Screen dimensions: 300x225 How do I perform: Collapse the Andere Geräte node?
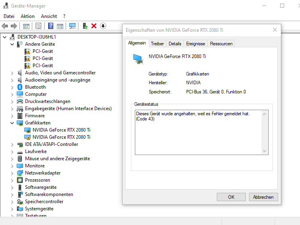click(x=12, y=44)
